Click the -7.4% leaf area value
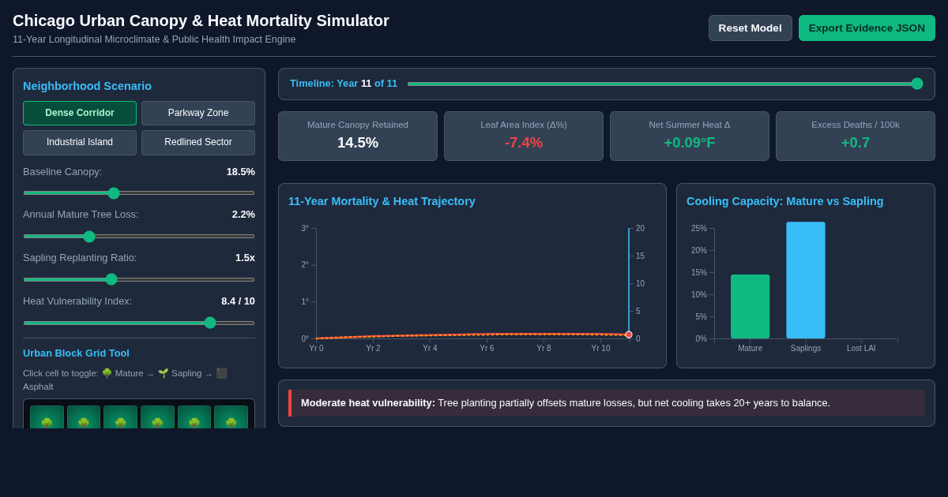The image size is (948, 497). pos(524,143)
